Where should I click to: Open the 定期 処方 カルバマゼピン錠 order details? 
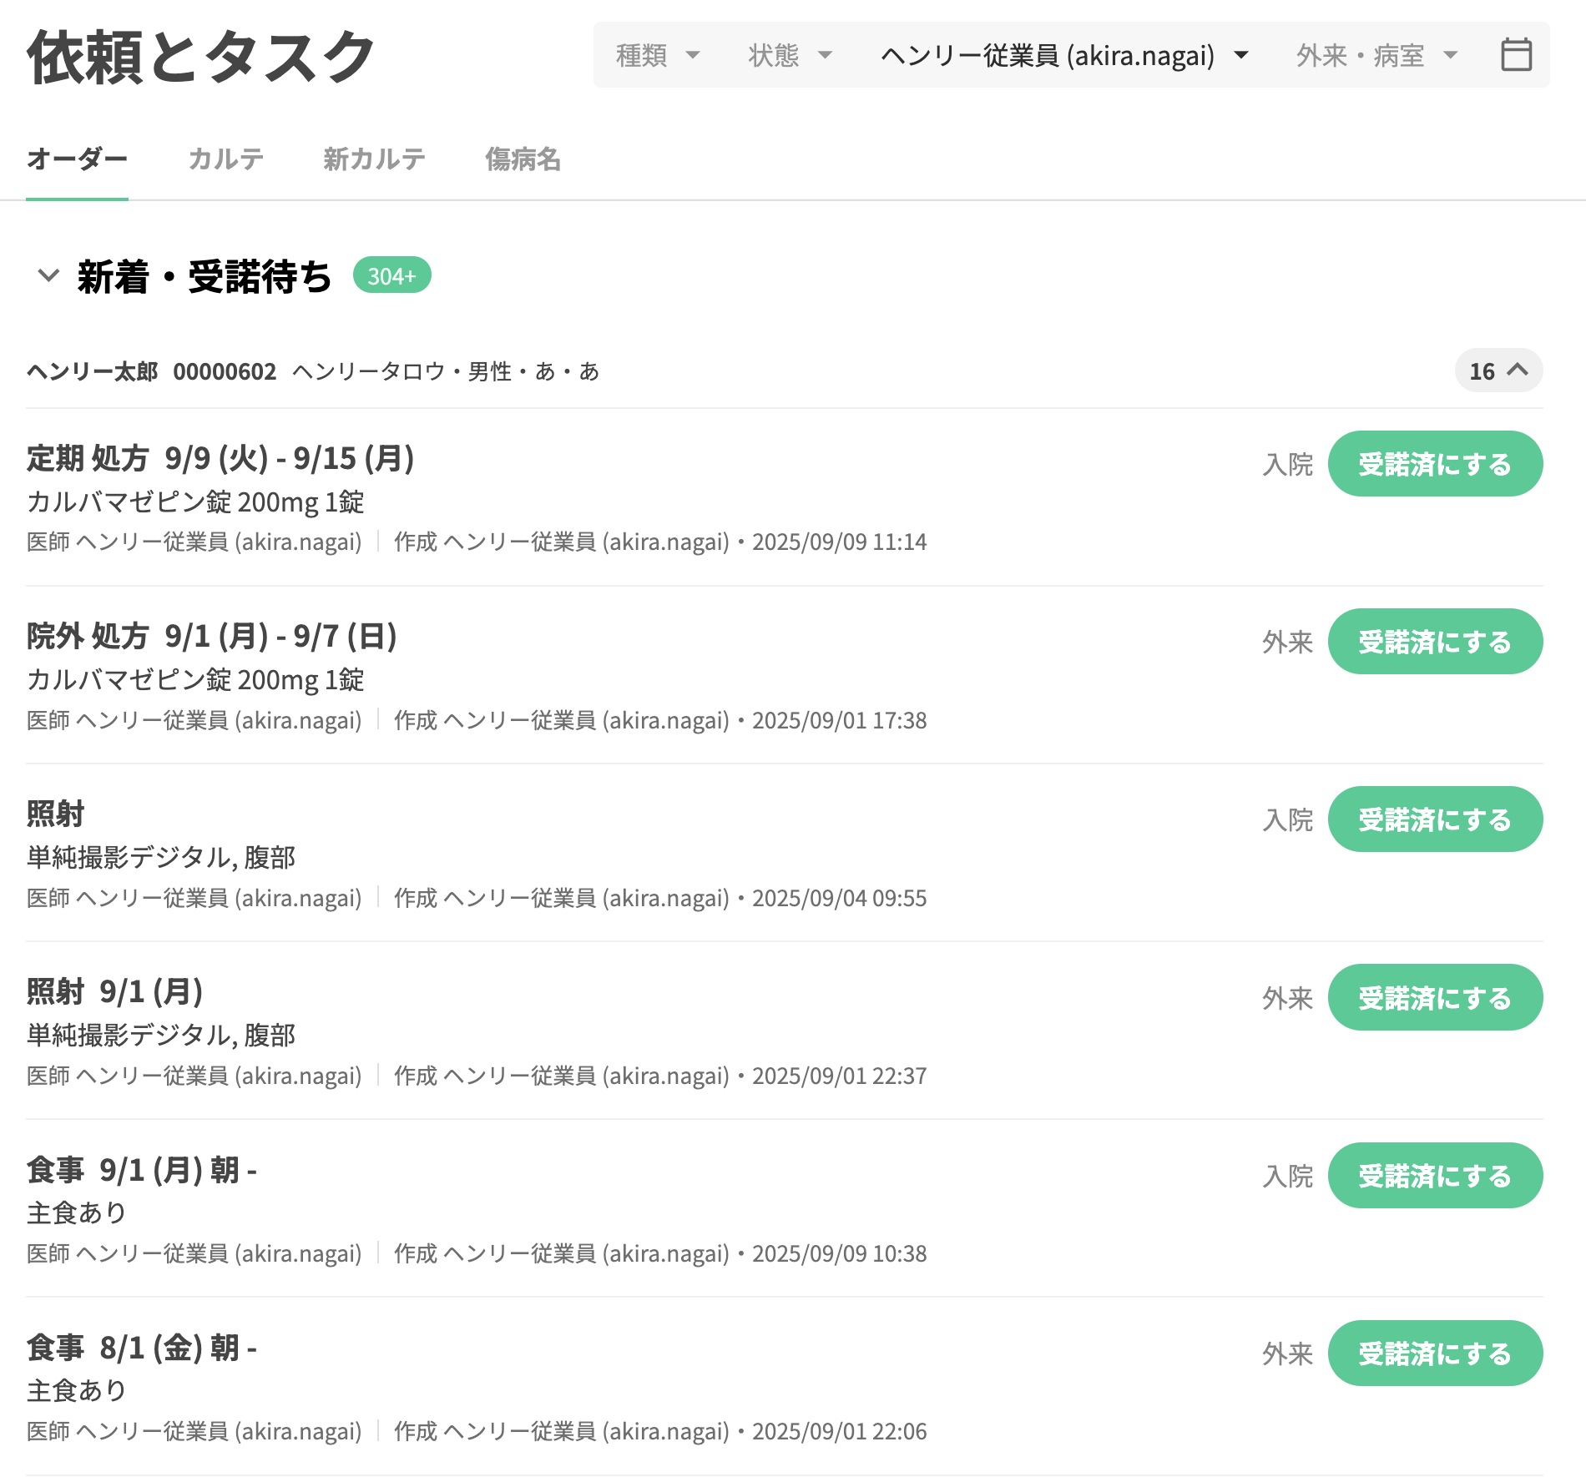[220, 459]
